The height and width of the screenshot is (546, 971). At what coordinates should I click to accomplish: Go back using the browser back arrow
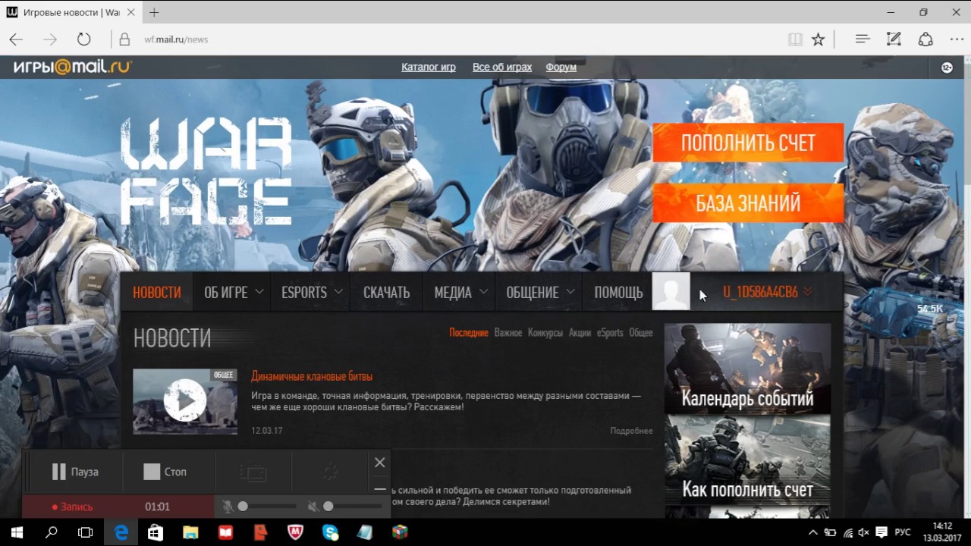tap(16, 39)
